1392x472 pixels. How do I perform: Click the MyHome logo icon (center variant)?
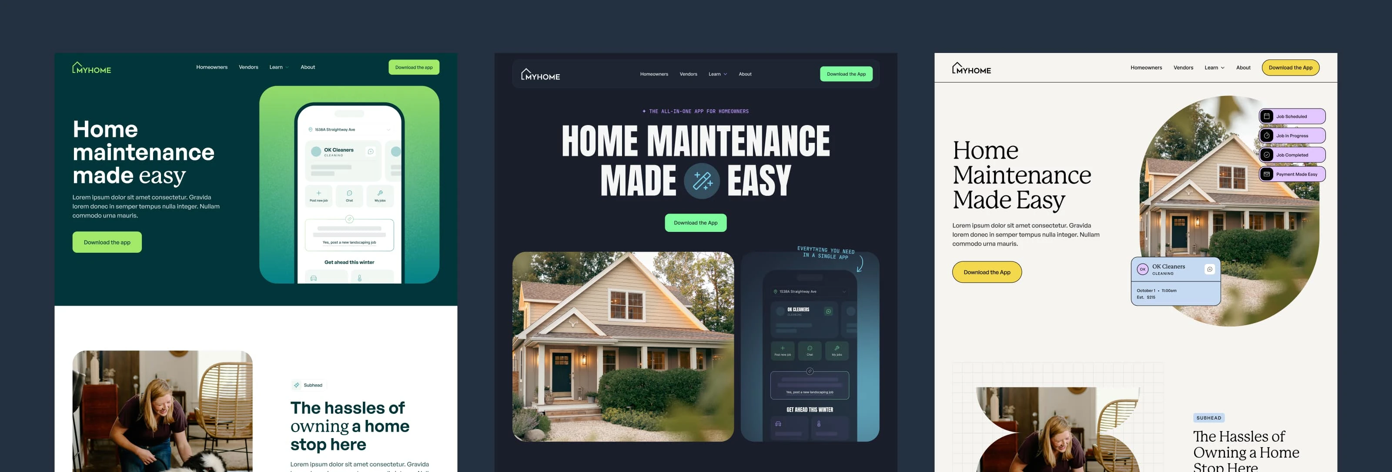tap(524, 73)
